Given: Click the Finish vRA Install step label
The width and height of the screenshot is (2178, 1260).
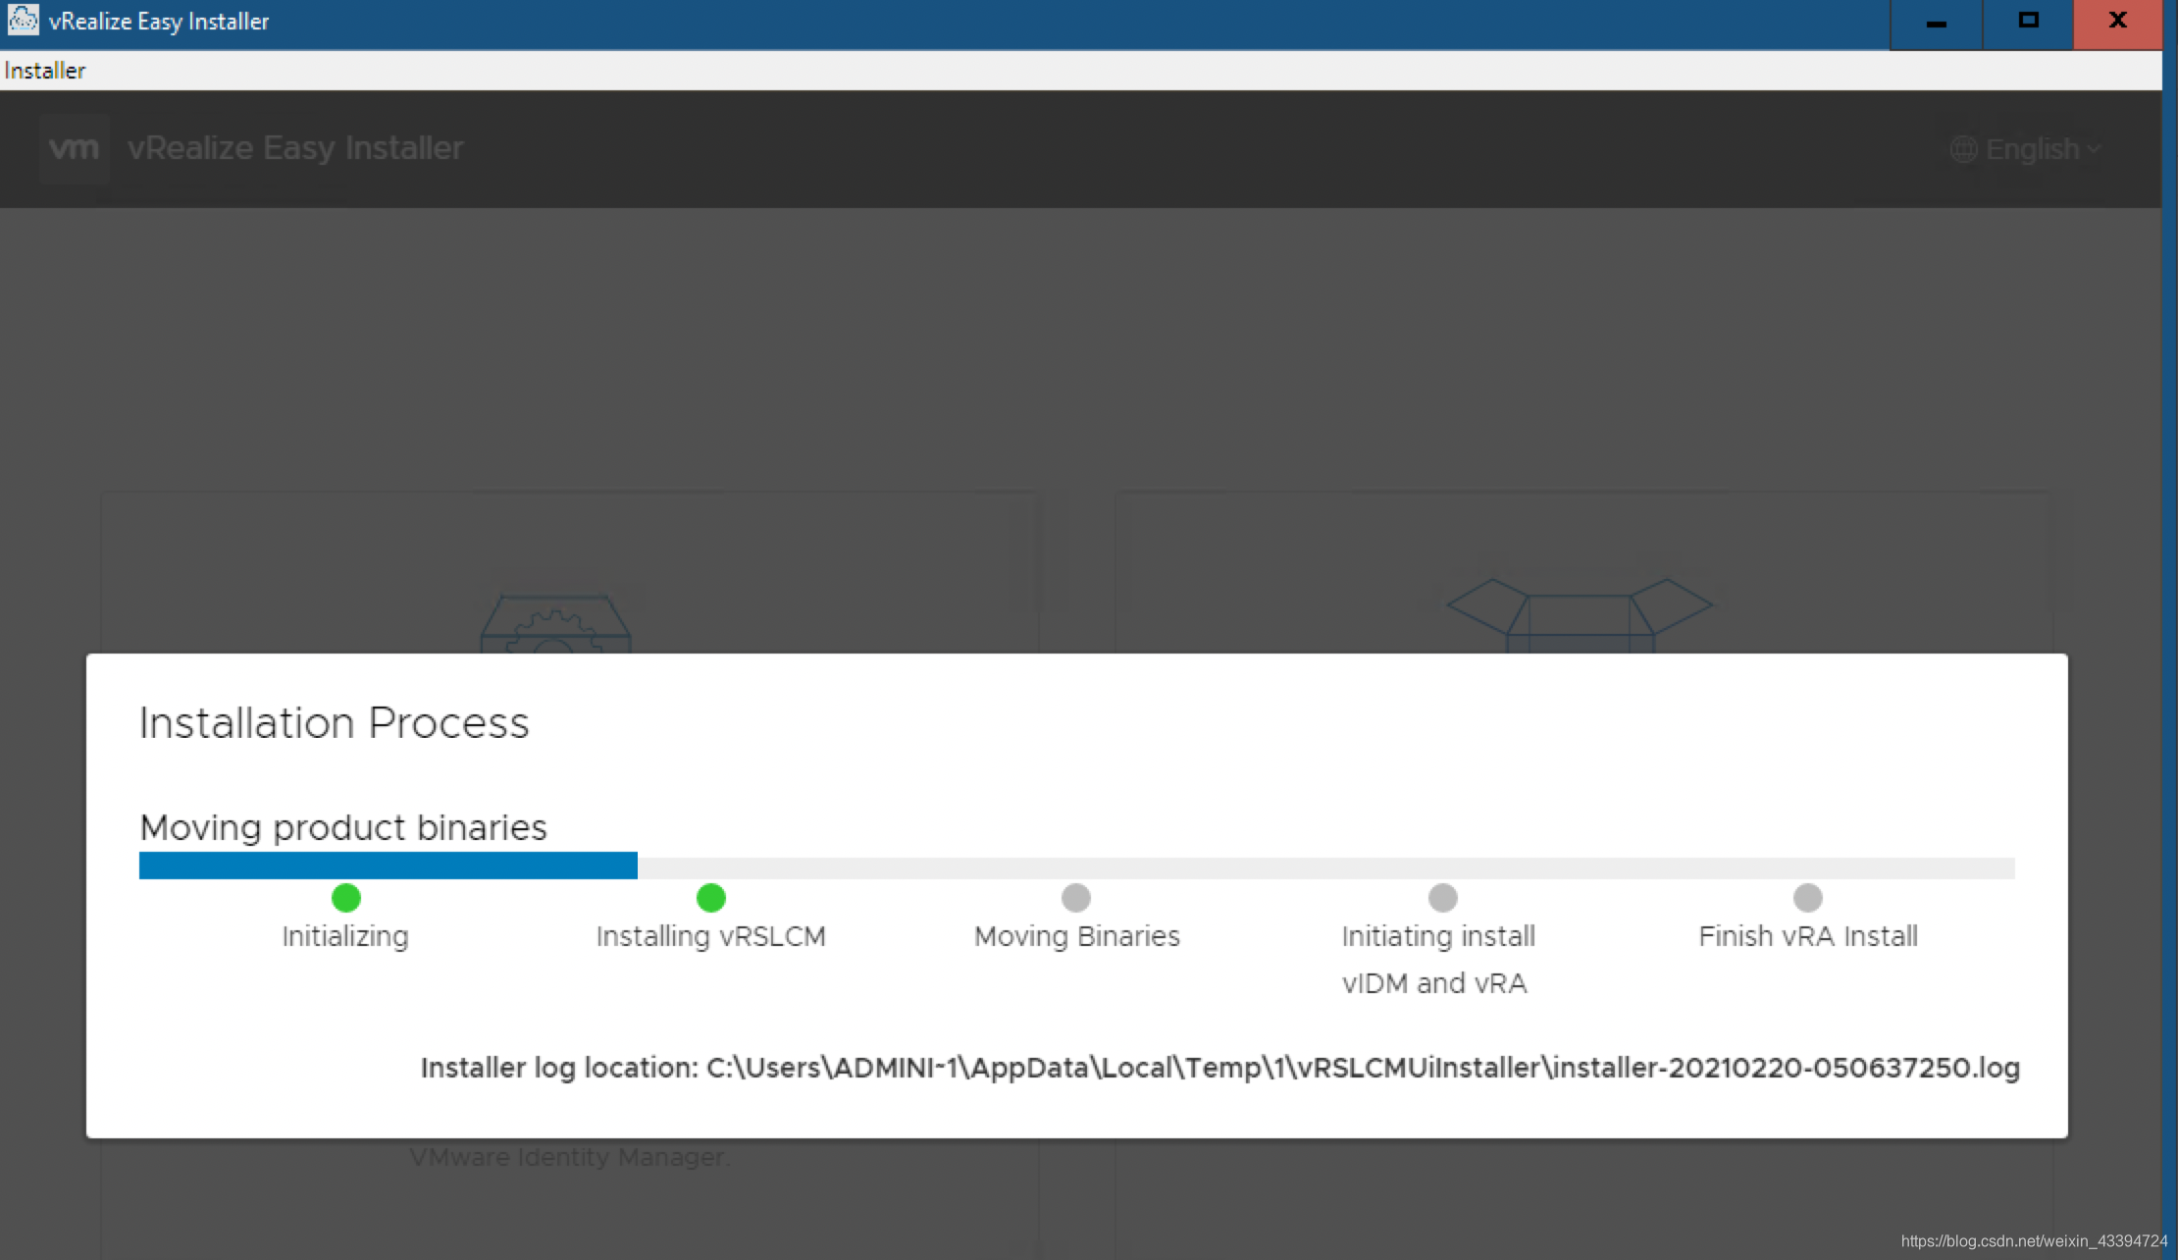Looking at the screenshot, I should pos(1807,936).
